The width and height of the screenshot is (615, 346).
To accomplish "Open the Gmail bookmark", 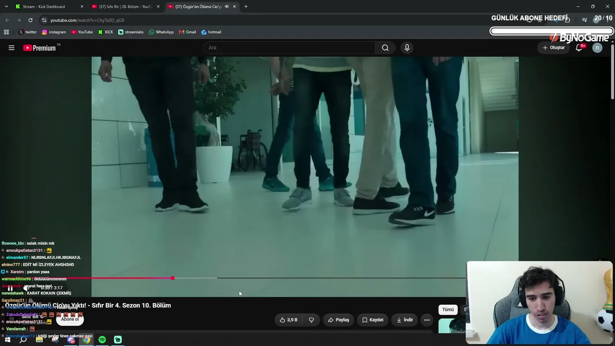I will [x=187, y=32].
